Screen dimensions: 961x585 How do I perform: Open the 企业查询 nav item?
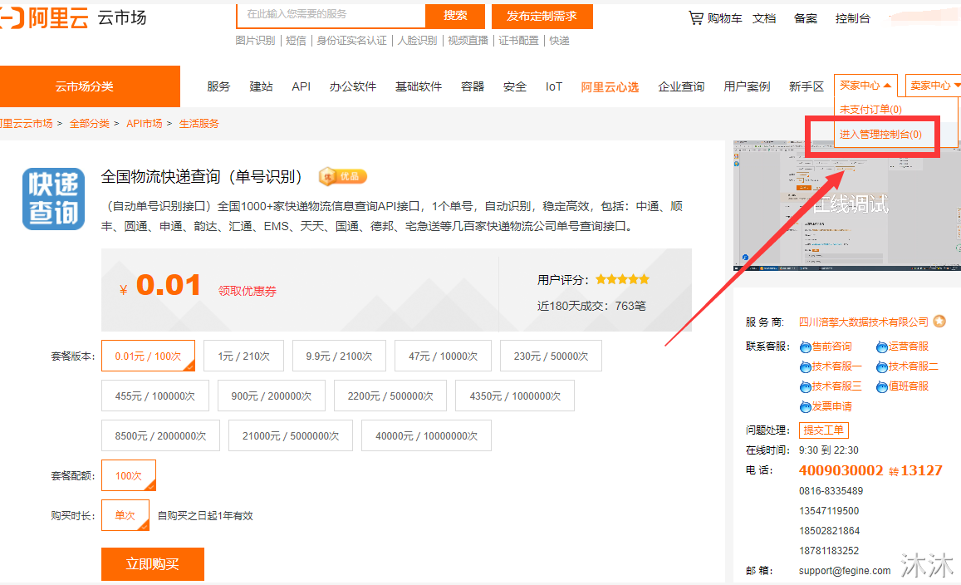[681, 86]
